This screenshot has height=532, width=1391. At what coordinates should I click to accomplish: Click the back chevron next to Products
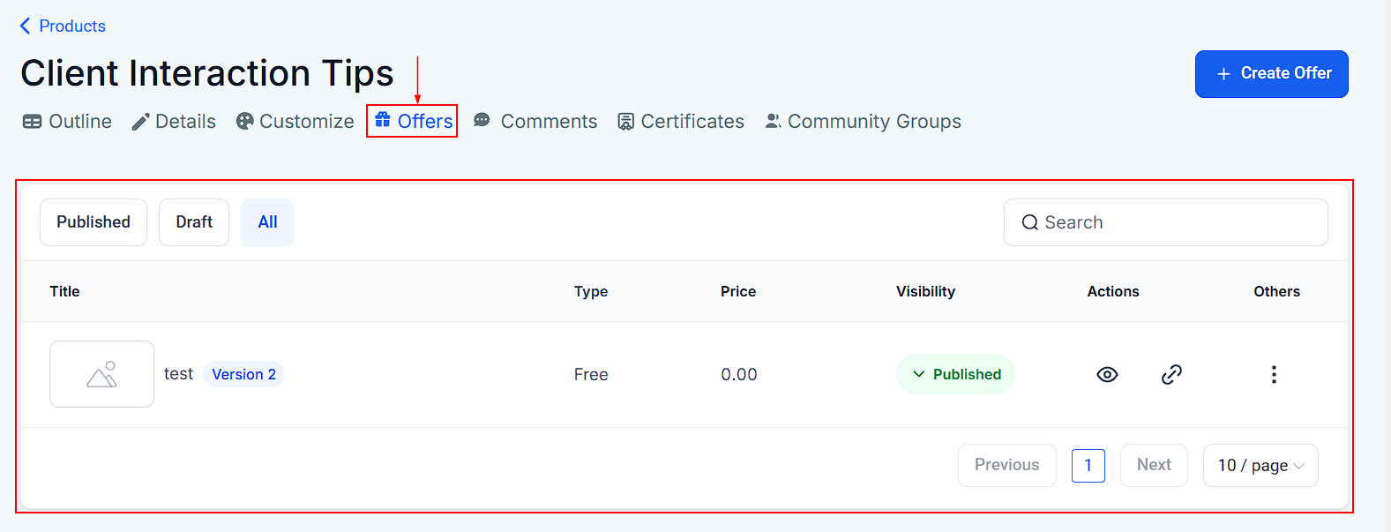coord(25,26)
